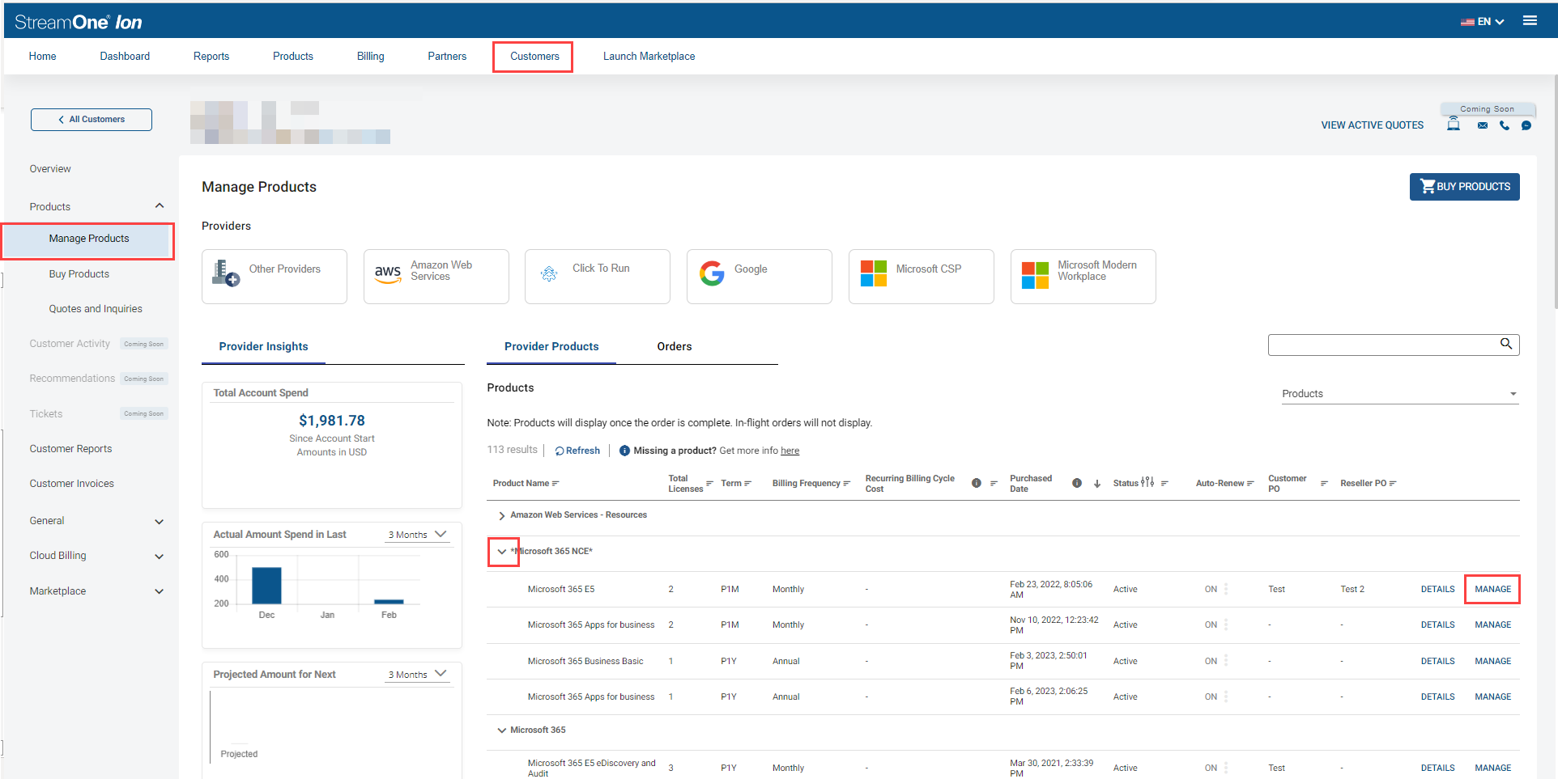Open Projected Amount 3 Months dropdown
Image resolution: width=1558 pixels, height=779 pixels.
point(418,675)
